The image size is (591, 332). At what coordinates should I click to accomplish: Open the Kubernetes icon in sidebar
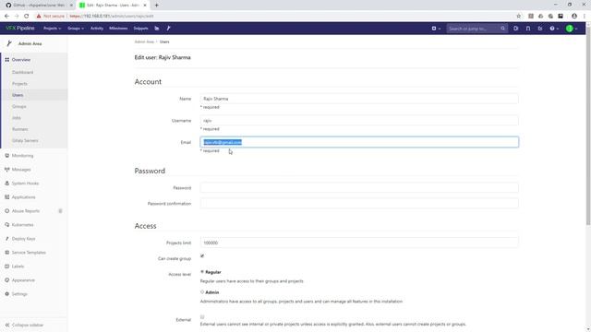6,225
